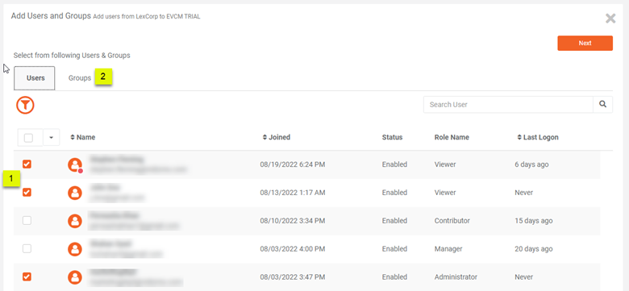The image size is (629, 291).
Task: Select the Users tab
Action: coord(35,78)
